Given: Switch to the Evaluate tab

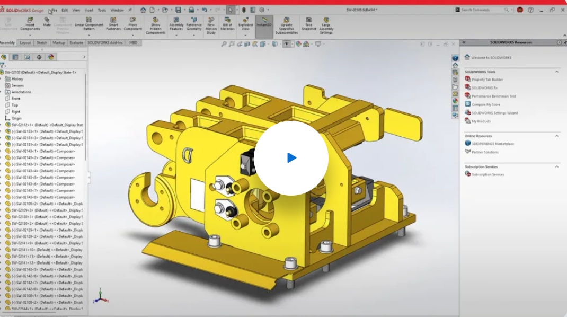Looking at the screenshot, I should click(76, 43).
